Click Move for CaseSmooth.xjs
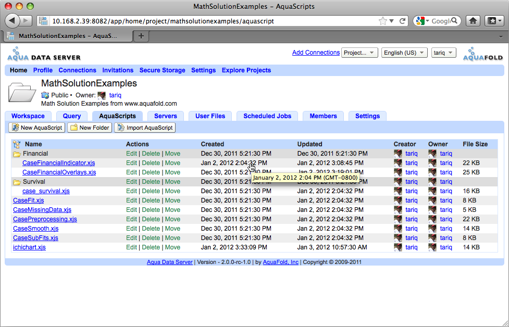Screen dimensions: 509x327 click(x=172, y=229)
